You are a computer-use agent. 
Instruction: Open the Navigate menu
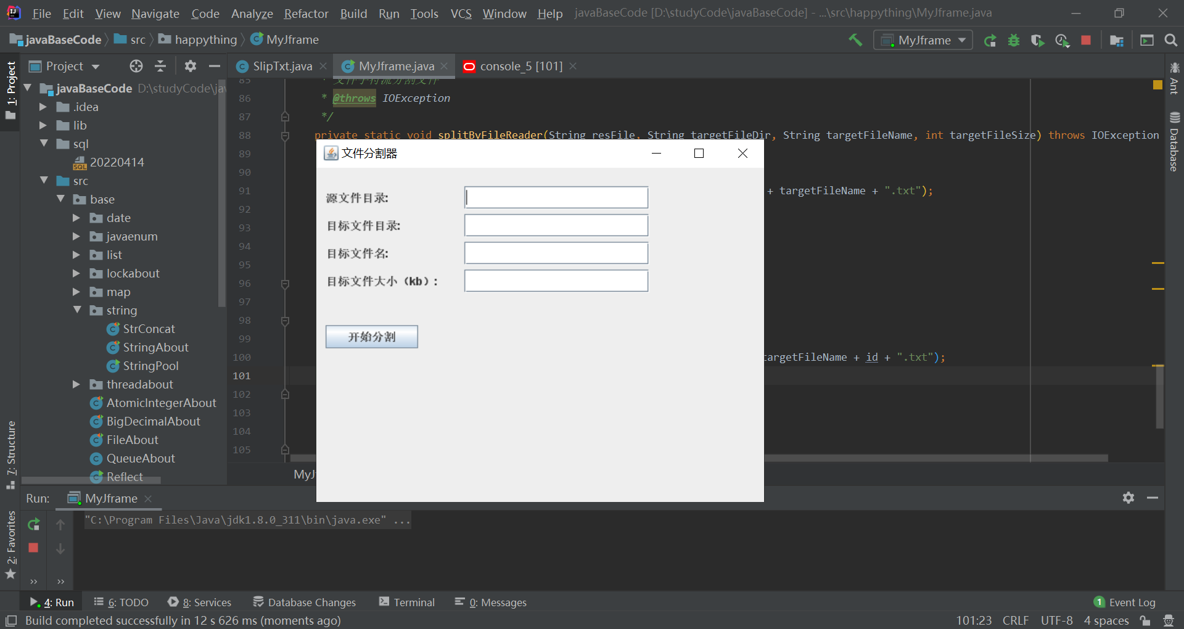[x=155, y=14]
